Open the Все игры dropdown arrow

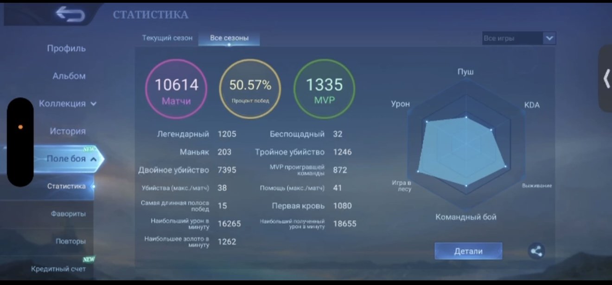coord(549,38)
